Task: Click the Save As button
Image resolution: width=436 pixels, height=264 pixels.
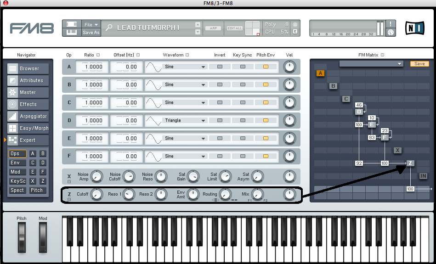Action: click(91, 32)
